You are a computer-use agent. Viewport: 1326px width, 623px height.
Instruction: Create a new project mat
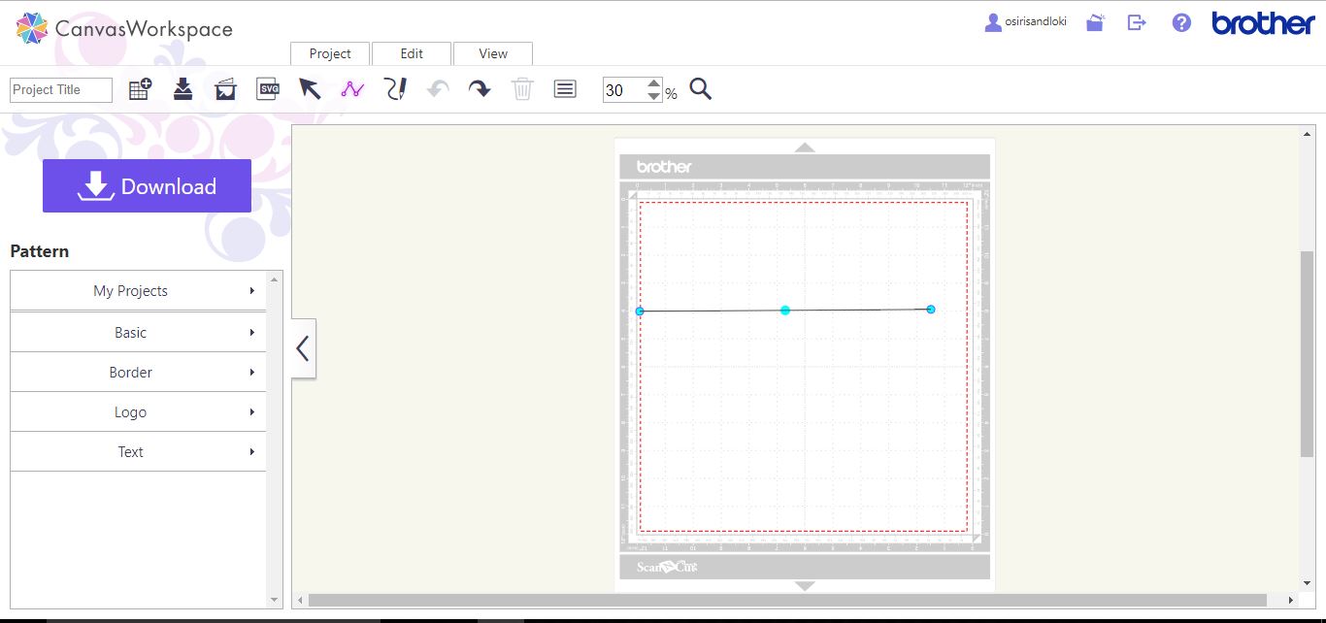[x=139, y=87]
